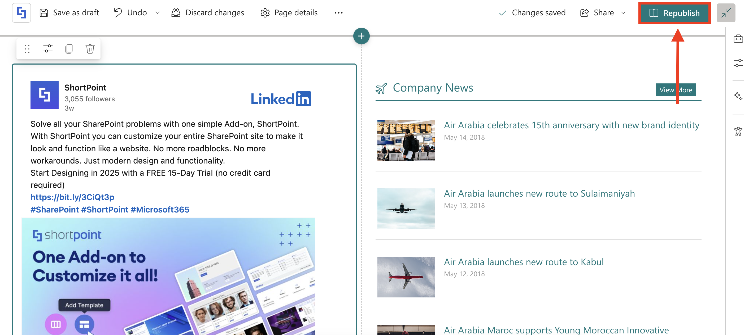The image size is (749, 335).
Task: Open the bit.ly link in the LinkedIn post
Action: click(x=72, y=197)
